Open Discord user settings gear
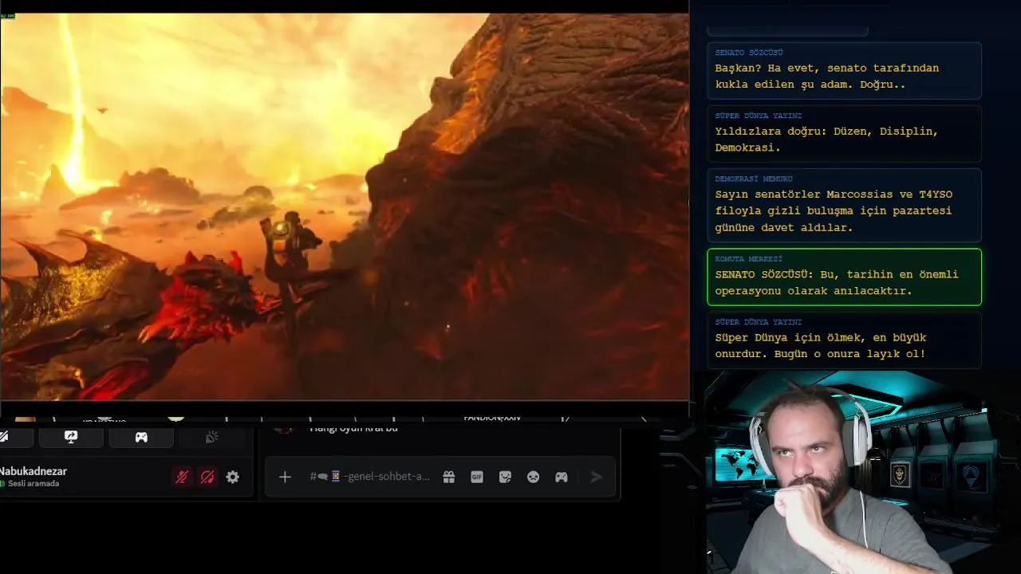The image size is (1021, 574). pos(232,477)
